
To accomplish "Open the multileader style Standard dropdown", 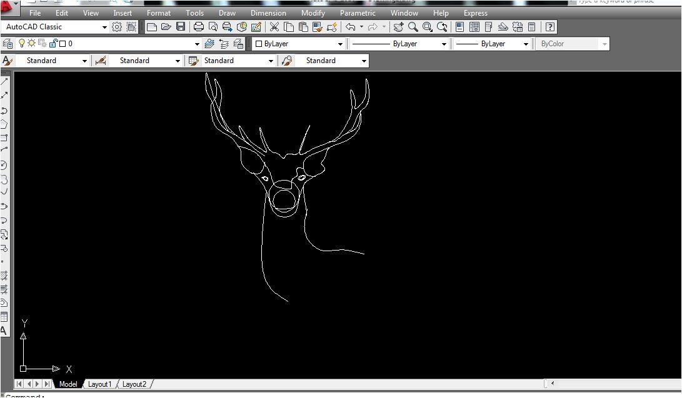I will (364, 61).
